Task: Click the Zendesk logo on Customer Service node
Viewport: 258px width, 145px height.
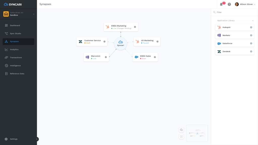Action: click(x=80, y=42)
